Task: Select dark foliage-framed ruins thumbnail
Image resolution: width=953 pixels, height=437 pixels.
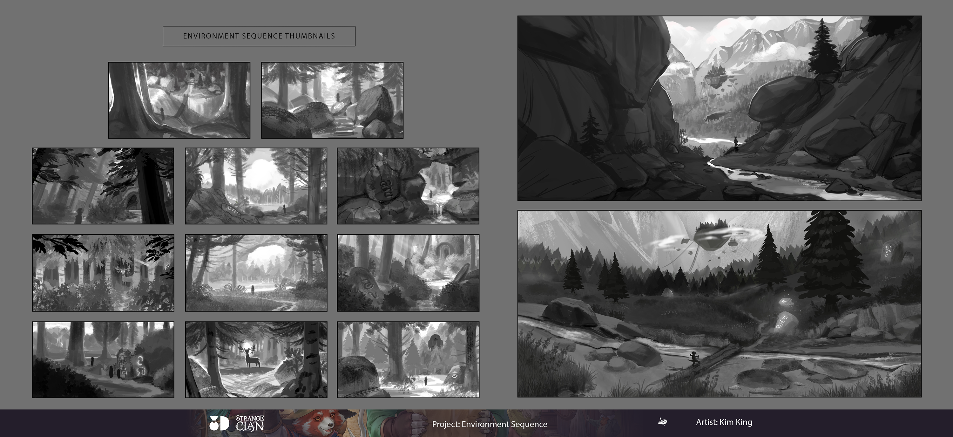Action: (103, 273)
